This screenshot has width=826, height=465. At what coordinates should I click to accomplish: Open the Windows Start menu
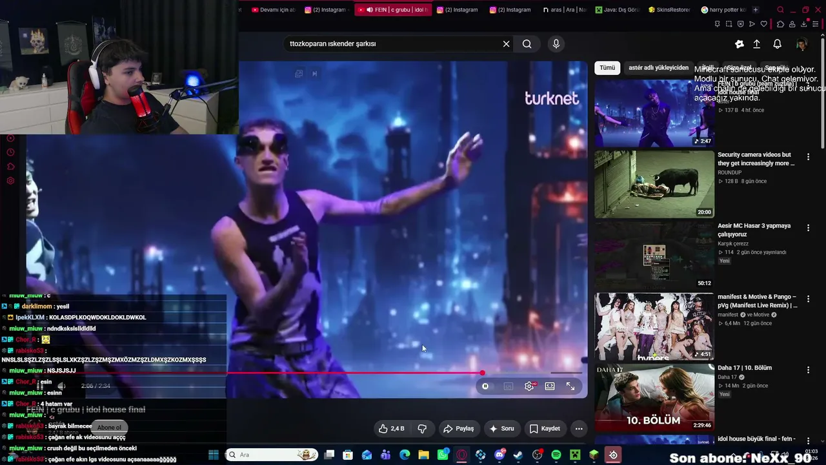pyautogui.click(x=214, y=455)
